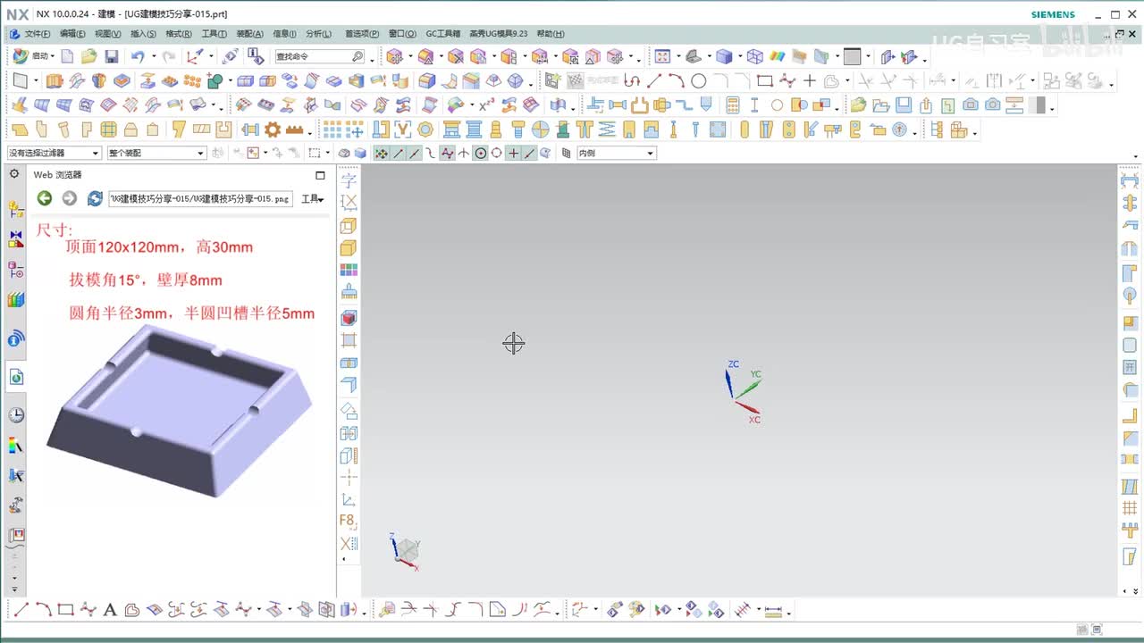Click the F8 icon in the vertical toolbar
Screen dimensions: 1144x643
(x=349, y=521)
